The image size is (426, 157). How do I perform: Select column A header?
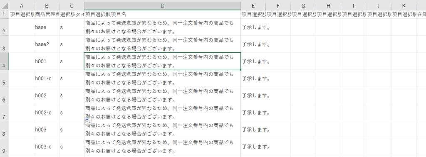tap(22, 6)
